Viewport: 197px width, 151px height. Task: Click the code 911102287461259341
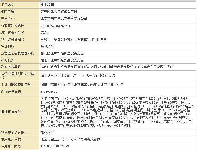[55, 26]
